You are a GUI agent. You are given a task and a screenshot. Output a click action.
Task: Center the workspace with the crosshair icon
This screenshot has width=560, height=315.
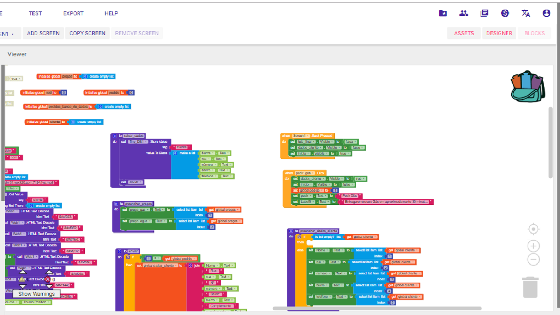tap(533, 229)
